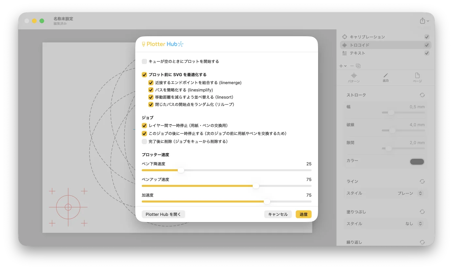
Task: Switch to the パターン tab
Action: pyautogui.click(x=353, y=78)
